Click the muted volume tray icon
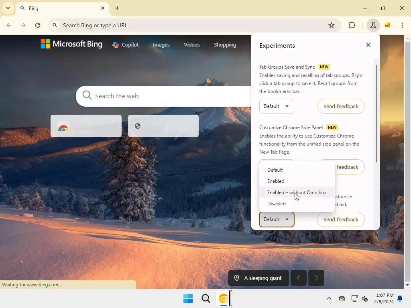Viewport: 411px width, 308px height. (x=364, y=298)
